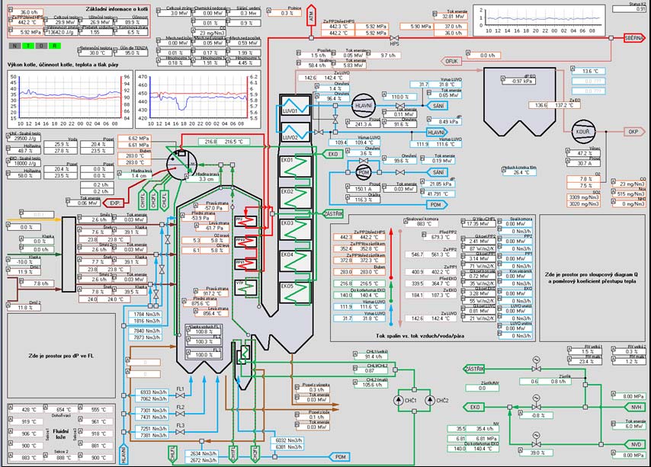Select the VTP heat exchanger block
The height and width of the screenshot is (467, 651).
coord(245,287)
